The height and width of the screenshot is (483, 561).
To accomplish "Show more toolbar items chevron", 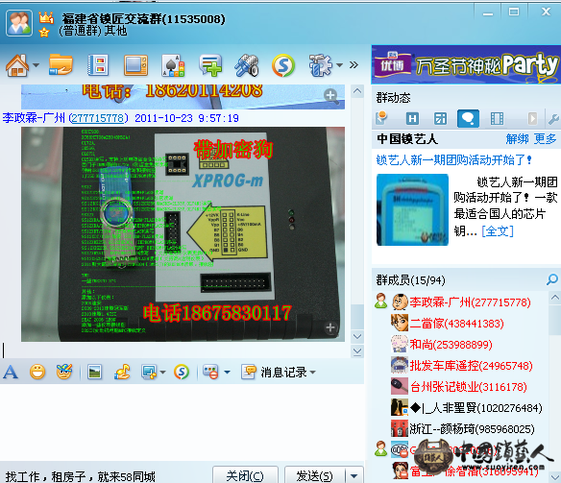I will [x=354, y=65].
